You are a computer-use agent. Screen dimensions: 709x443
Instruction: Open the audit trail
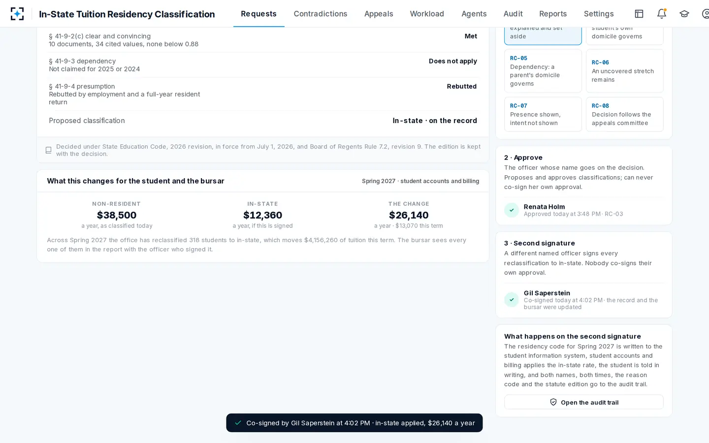(x=584, y=402)
